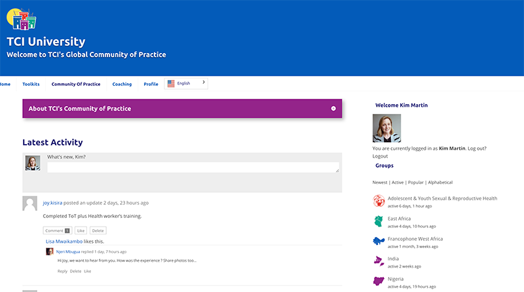Image resolution: width=524 pixels, height=292 pixels.
Task: Click the Francophone West Africa map icon
Action: click(x=379, y=242)
